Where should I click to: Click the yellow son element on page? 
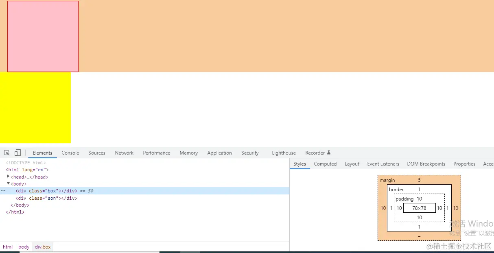[35, 107]
